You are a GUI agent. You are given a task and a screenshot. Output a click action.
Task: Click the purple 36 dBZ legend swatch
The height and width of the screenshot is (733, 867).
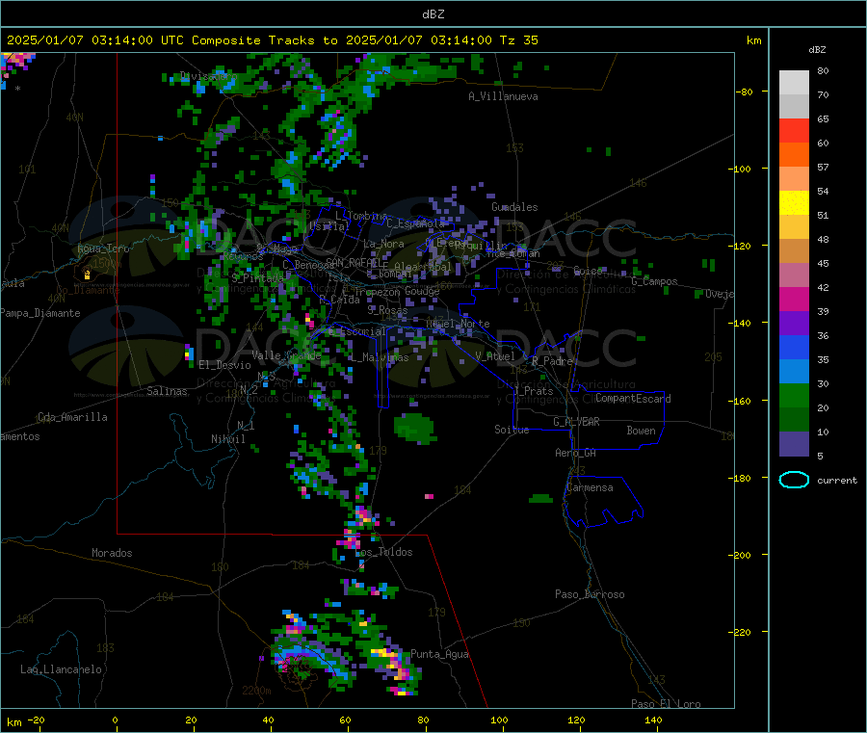tap(794, 324)
